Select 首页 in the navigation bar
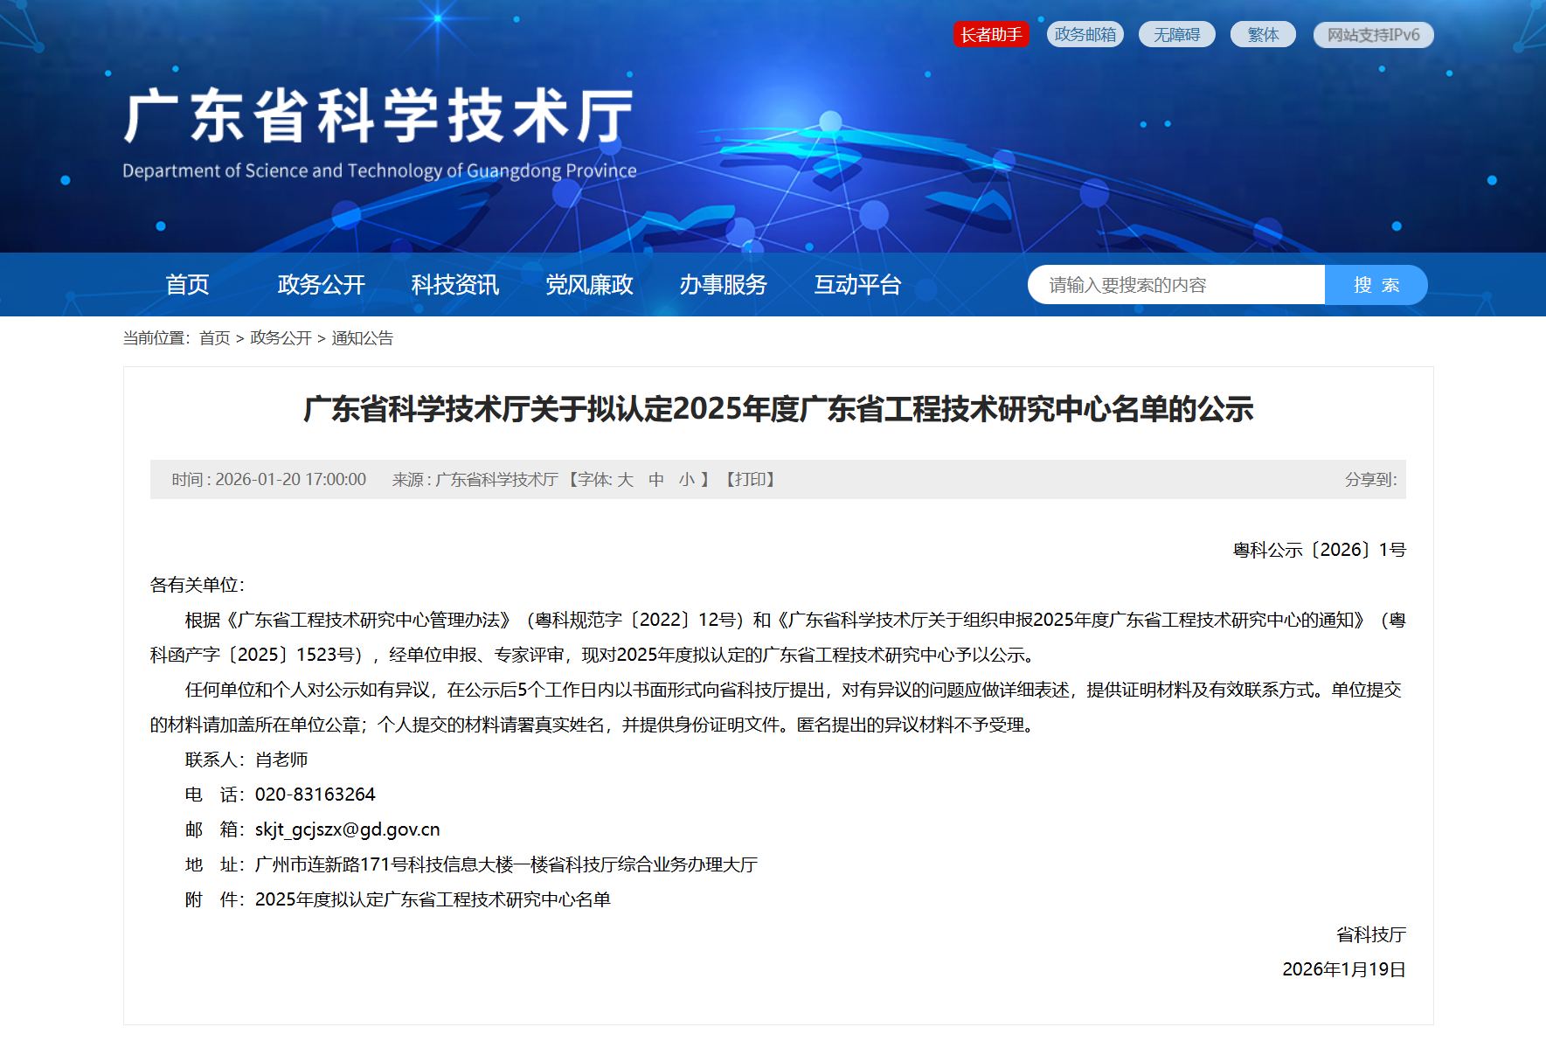The width and height of the screenshot is (1546, 1041). point(188,284)
